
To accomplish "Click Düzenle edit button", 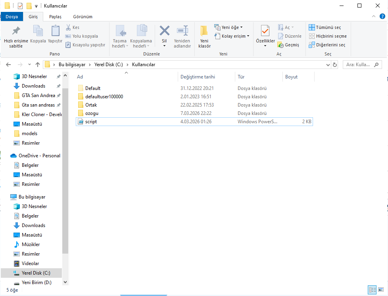I will click(x=290, y=36).
